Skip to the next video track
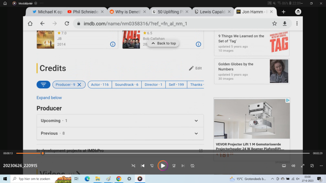This screenshot has width=326, height=183. (183, 166)
